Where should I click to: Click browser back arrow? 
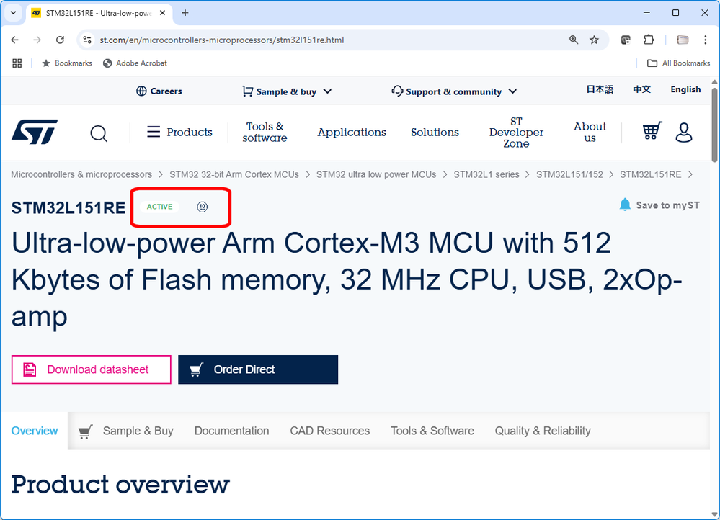pyautogui.click(x=14, y=40)
